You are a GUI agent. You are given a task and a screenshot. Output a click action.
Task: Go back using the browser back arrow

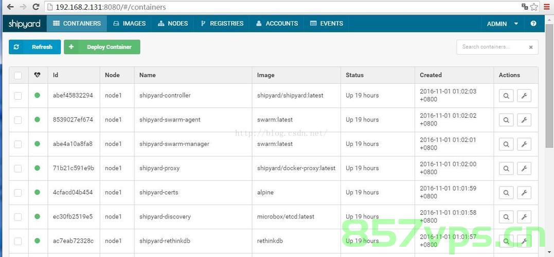[x=10, y=7]
